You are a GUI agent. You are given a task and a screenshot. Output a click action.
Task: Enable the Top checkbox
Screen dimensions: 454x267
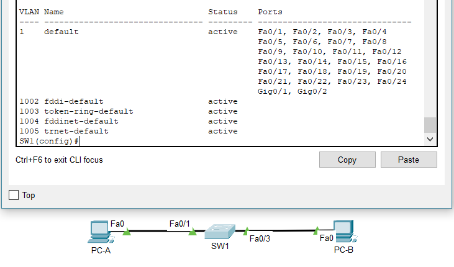pos(14,195)
